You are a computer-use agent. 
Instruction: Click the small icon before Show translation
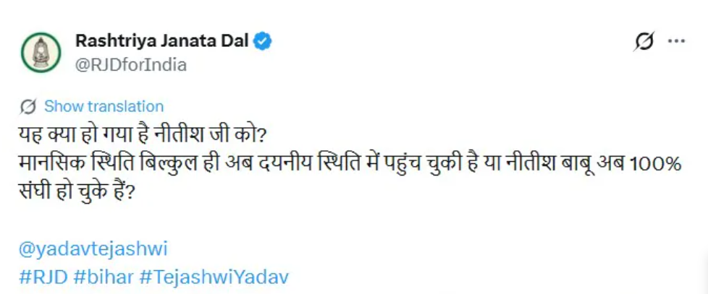(x=29, y=106)
